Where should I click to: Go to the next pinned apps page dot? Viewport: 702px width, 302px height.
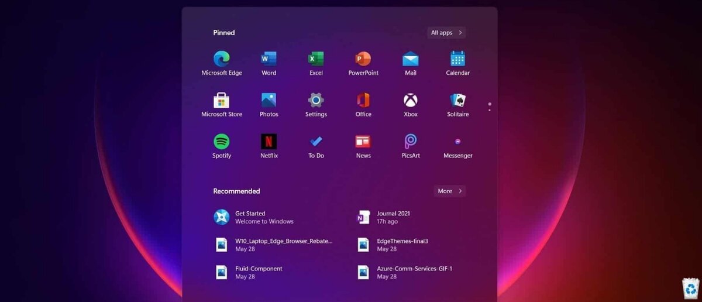[x=490, y=110]
